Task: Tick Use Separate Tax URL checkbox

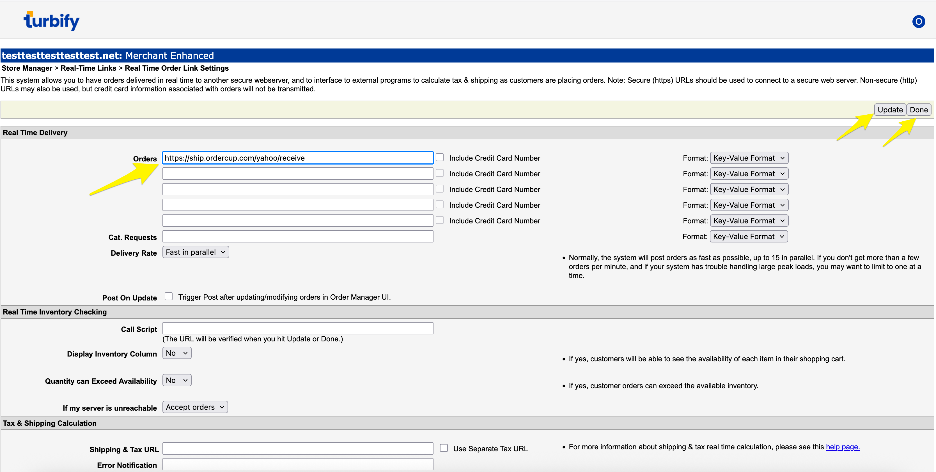Action: 444,448
